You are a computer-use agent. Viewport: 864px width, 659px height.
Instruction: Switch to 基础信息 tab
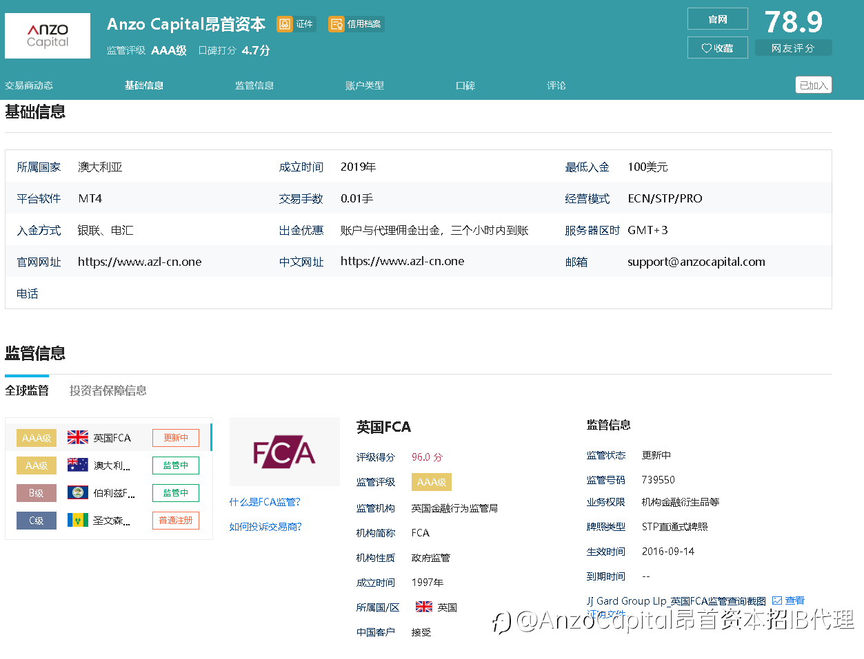pyautogui.click(x=144, y=85)
